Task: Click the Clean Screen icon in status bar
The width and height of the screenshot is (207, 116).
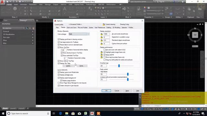Action: coord(202,109)
